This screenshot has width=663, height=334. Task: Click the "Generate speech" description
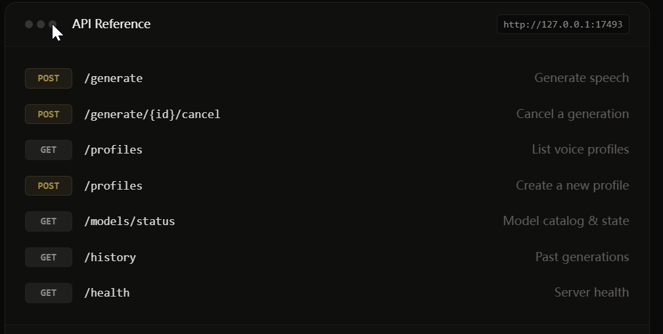click(x=581, y=78)
